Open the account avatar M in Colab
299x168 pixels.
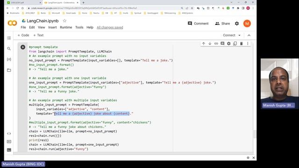pyautogui.click(x=247, y=23)
